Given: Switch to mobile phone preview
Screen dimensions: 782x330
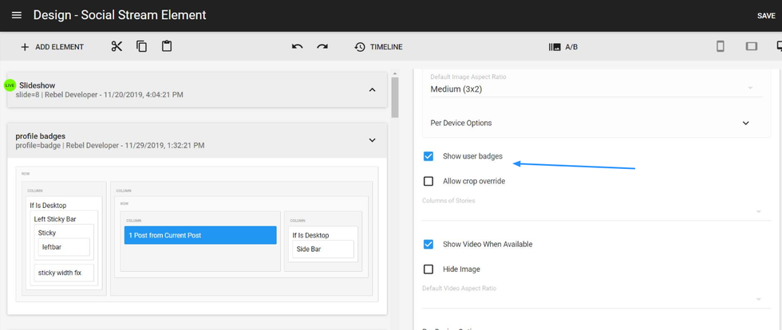Looking at the screenshot, I should point(720,46).
